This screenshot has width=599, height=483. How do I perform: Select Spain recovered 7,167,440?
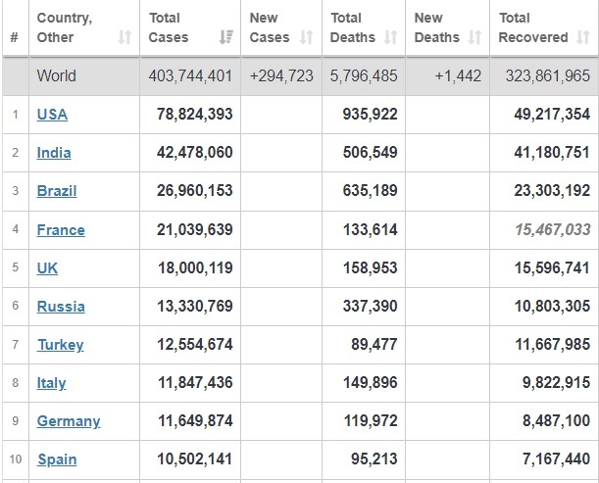coord(556,459)
